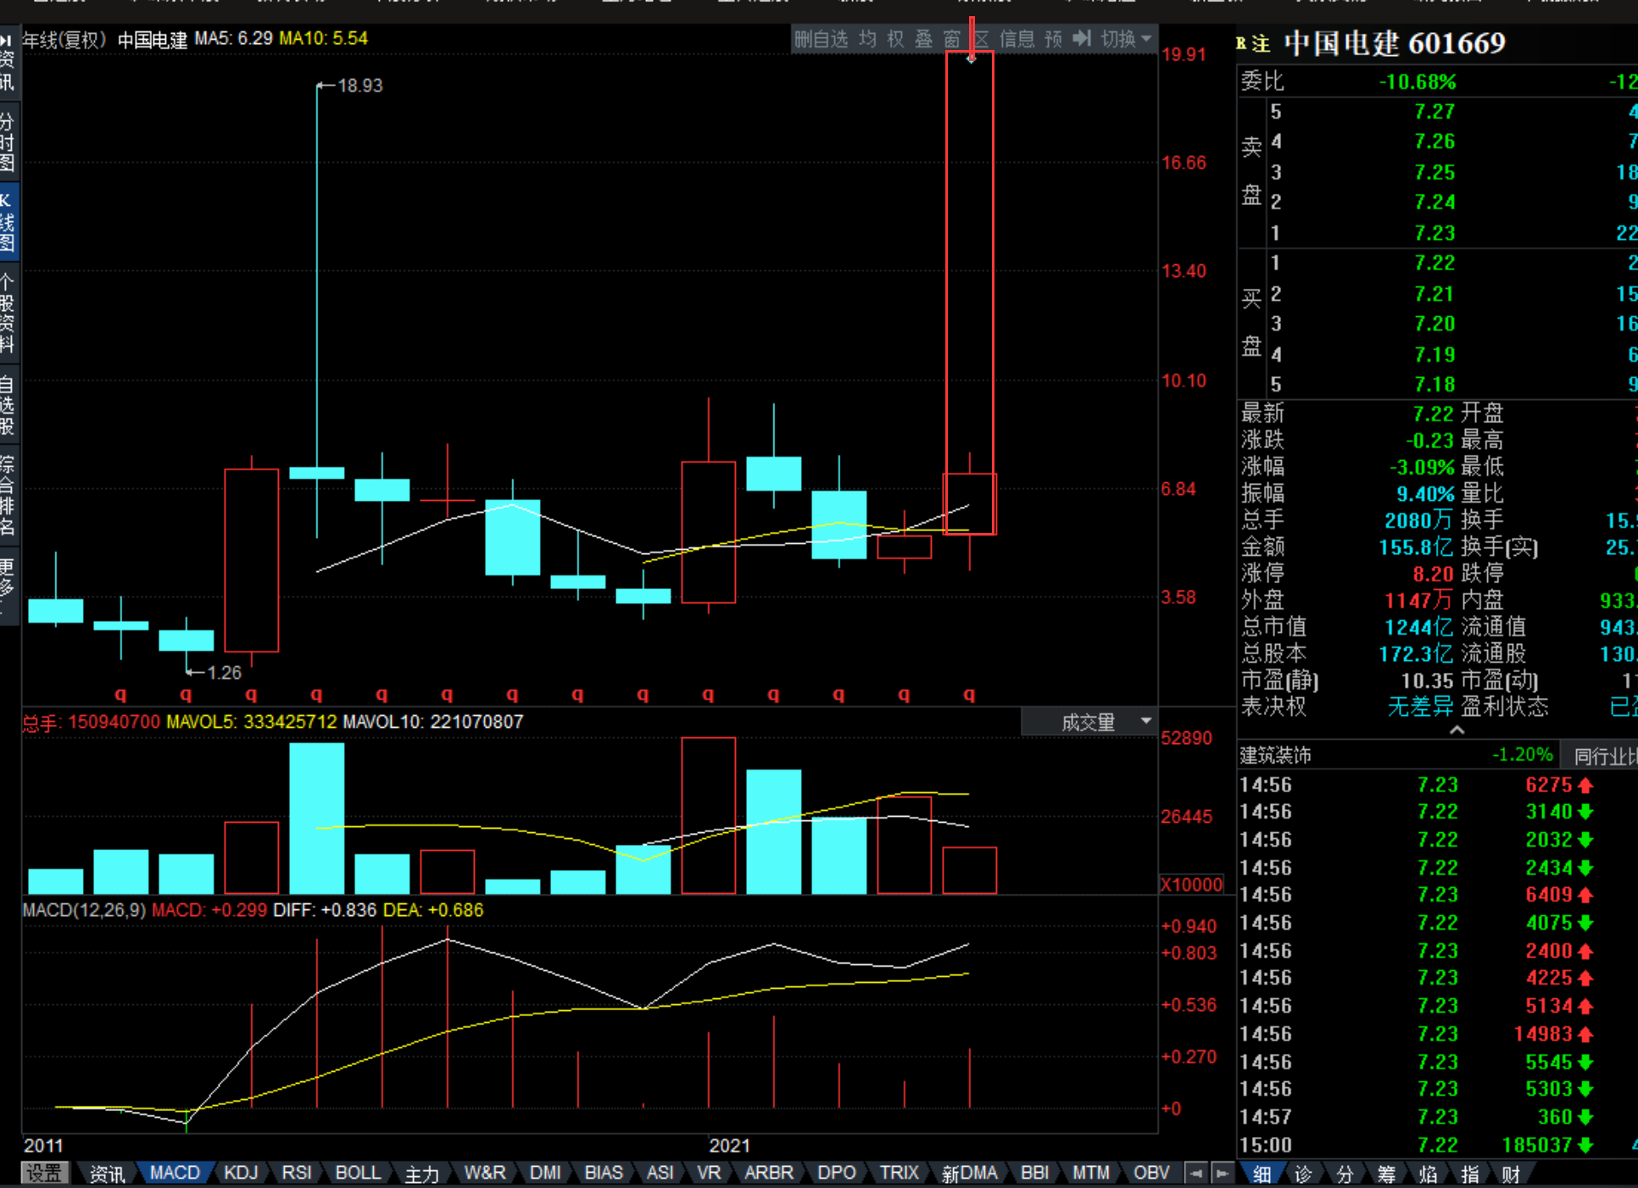The image size is (1638, 1188).
Task: Select the ARBR indicator tab
Action: coord(769,1173)
